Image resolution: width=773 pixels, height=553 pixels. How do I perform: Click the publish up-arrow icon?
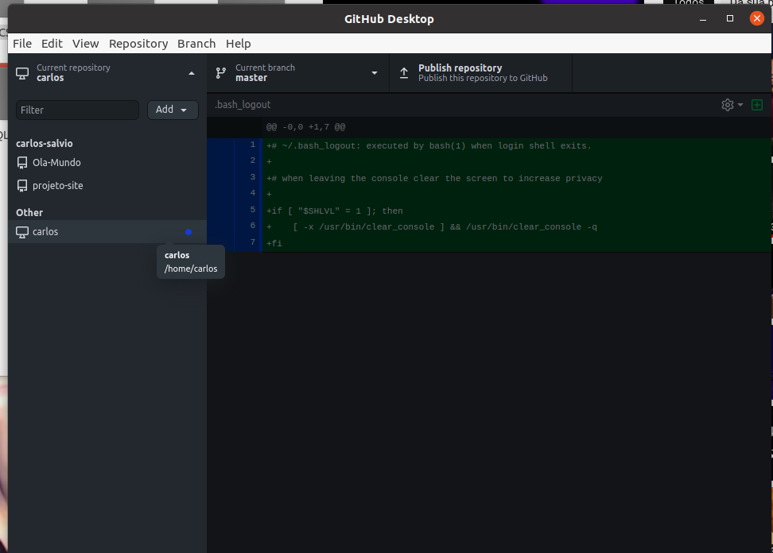[x=403, y=72]
